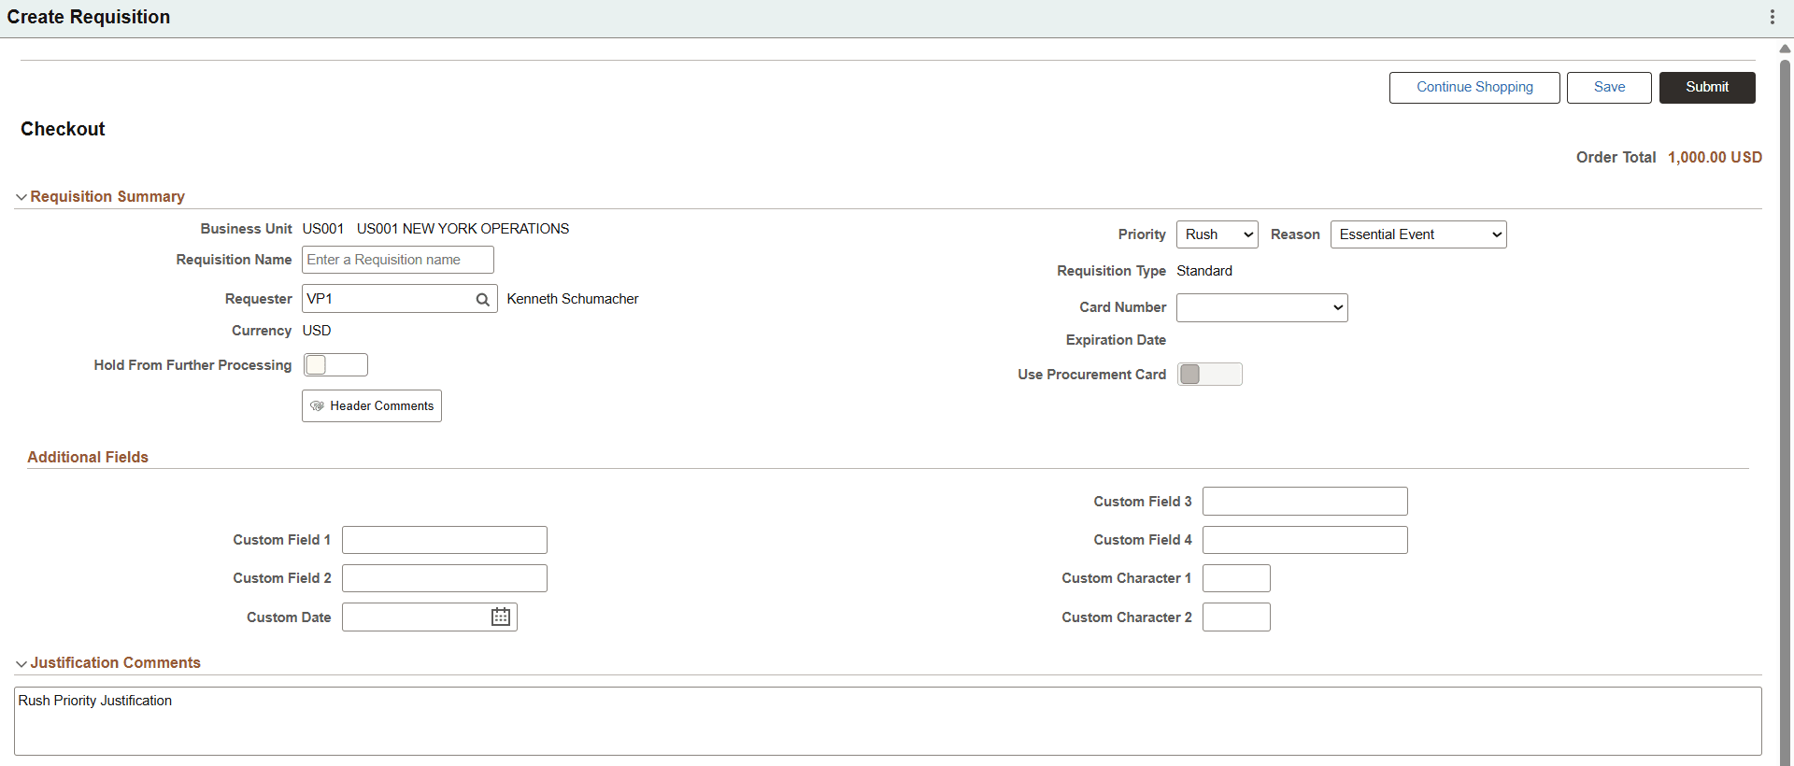The width and height of the screenshot is (1794, 766).
Task: Open the Custom Date calendar picker
Action: click(x=501, y=617)
